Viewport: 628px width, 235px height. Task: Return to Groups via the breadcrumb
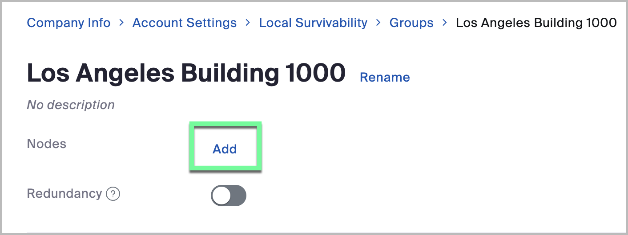point(411,23)
